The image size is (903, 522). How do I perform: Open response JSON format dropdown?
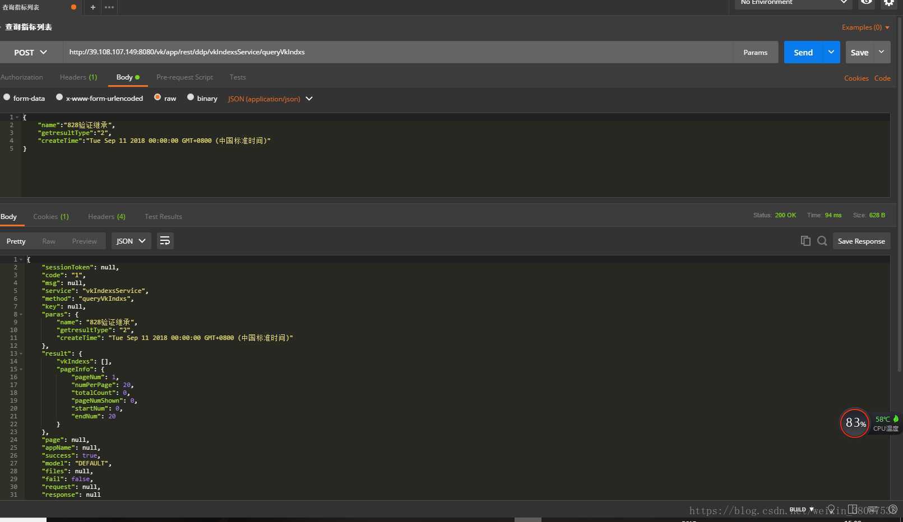tap(131, 241)
